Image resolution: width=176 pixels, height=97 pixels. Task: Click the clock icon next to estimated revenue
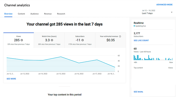tap(120, 36)
